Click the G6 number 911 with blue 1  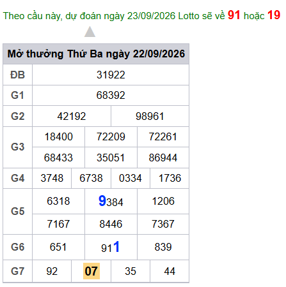point(110,247)
